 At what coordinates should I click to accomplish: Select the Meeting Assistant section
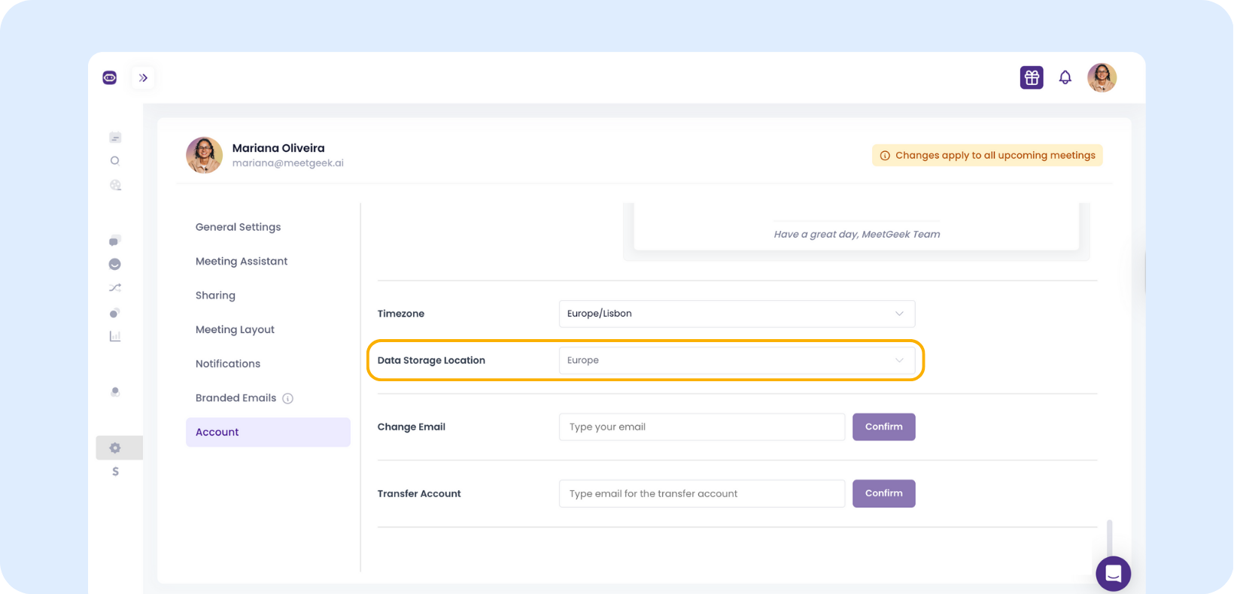tap(242, 262)
